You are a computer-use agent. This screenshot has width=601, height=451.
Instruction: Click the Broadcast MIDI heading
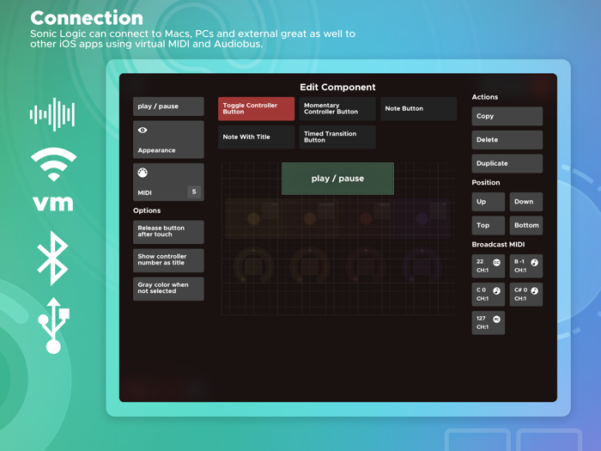pos(498,244)
